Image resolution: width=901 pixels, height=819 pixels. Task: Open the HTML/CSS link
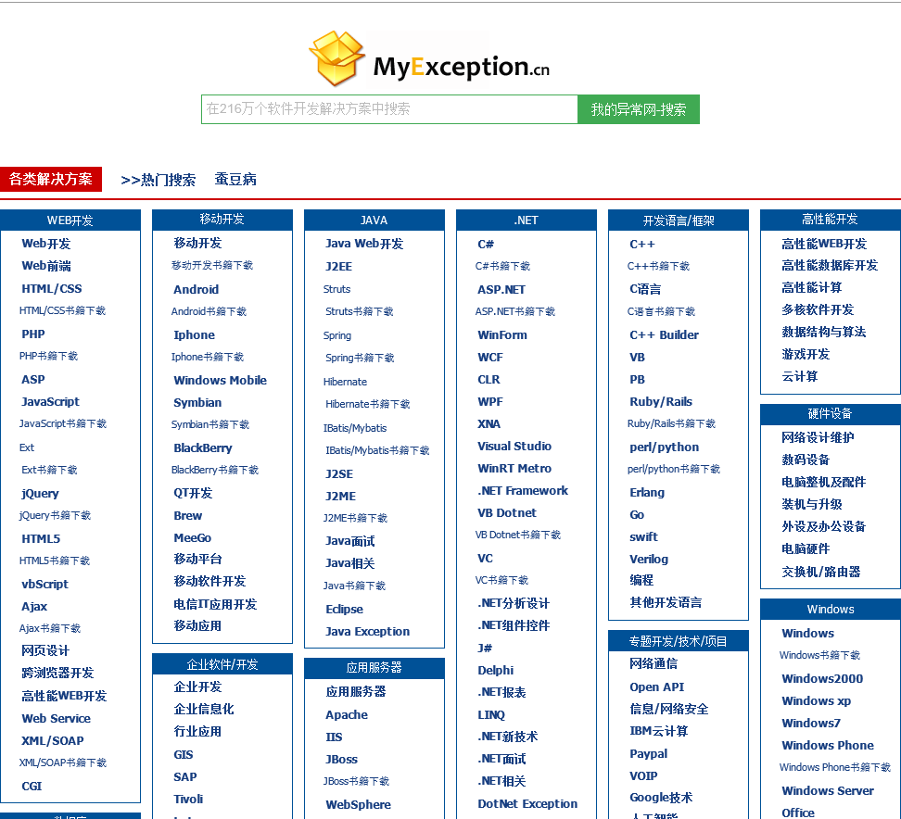click(52, 288)
